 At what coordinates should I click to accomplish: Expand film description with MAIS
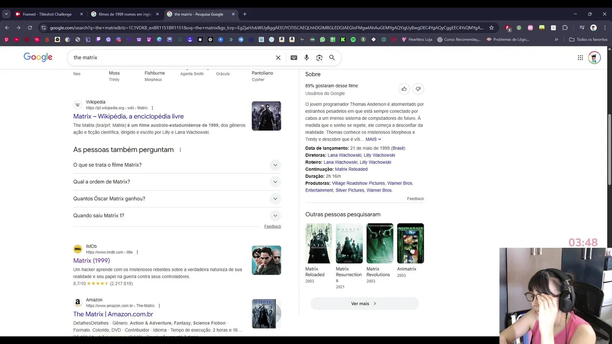point(373,140)
